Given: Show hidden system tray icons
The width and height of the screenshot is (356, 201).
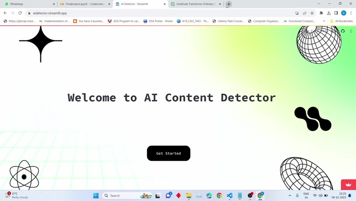Looking at the screenshot, I should click(290, 196).
